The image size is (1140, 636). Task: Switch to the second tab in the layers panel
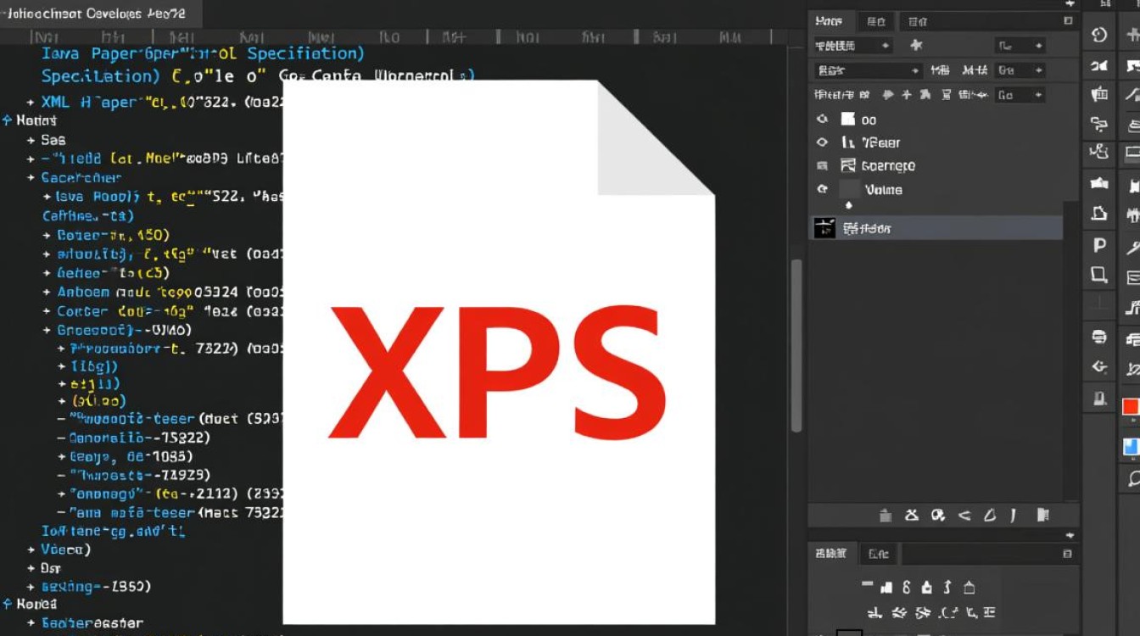pos(876,22)
